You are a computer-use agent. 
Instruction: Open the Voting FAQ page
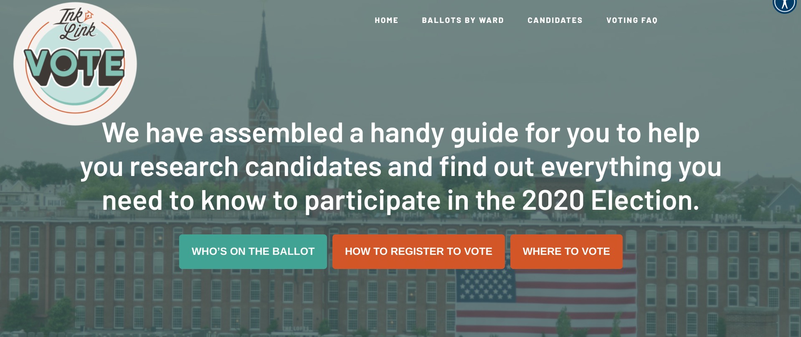click(632, 20)
